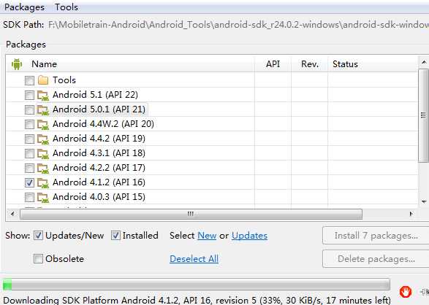Image resolution: width=429 pixels, height=305 pixels.
Task: Click the horizontal scrollbar left arrow
Action: pos(12,214)
